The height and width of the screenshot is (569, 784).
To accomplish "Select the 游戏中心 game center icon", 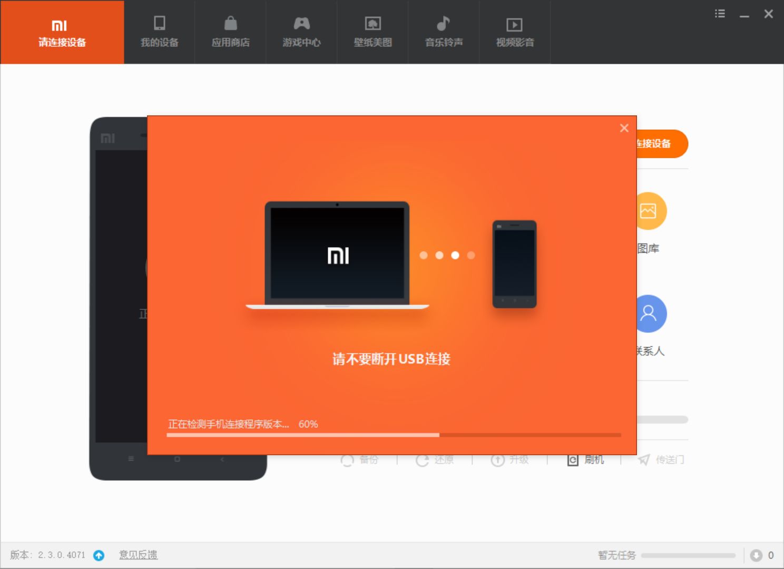I will [301, 32].
